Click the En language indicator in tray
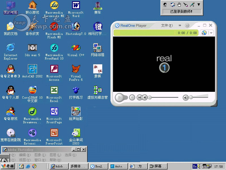The width and height of the screenshot is (226, 170). [x=195, y=166]
